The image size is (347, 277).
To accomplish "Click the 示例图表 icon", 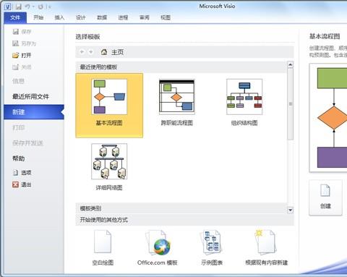I will (212, 242).
